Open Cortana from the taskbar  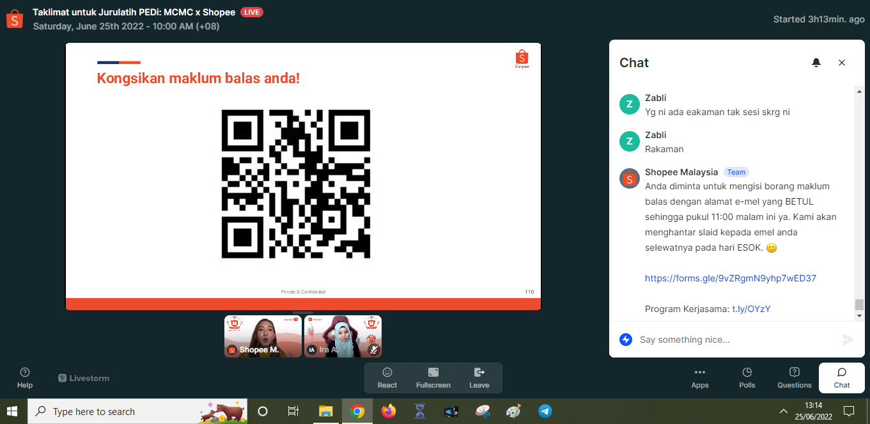tap(263, 411)
